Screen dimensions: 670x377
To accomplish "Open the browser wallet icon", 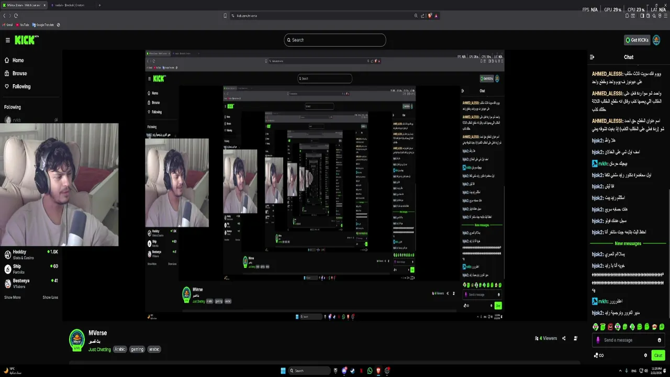I will pos(649,16).
